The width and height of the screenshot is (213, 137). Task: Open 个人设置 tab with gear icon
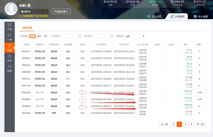click(x=201, y=16)
